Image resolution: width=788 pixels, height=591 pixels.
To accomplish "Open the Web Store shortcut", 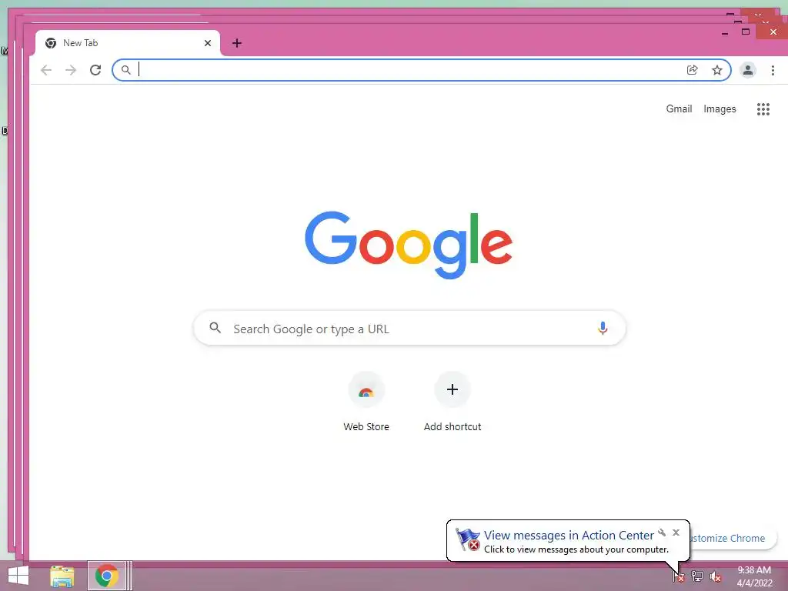I will (x=366, y=402).
